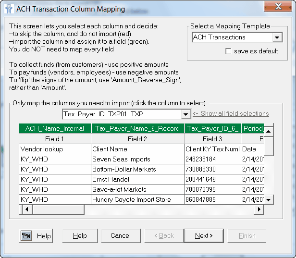Enable the save as default checkbox
The height and width of the screenshot is (258, 296).
point(228,51)
